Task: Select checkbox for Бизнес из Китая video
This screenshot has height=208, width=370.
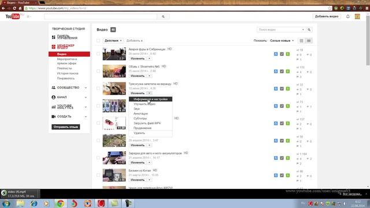Action: (x=98, y=175)
